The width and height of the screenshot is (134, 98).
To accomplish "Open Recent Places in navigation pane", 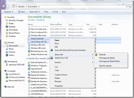I will coord(14,33).
